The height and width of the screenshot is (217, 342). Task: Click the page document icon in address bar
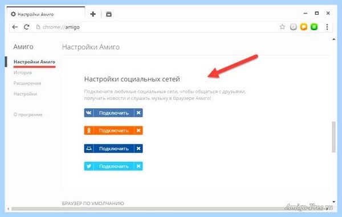point(38,27)
